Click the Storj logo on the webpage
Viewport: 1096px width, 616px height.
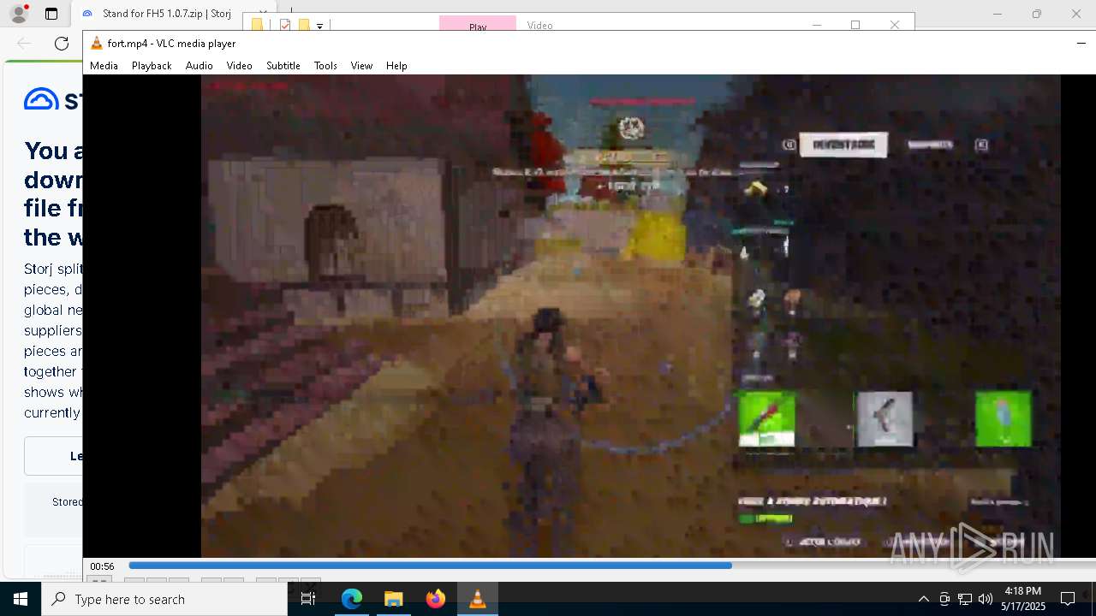[53, 99]
